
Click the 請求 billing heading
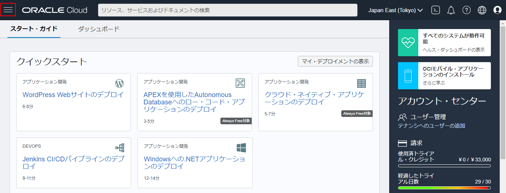(x=416, y=143)
